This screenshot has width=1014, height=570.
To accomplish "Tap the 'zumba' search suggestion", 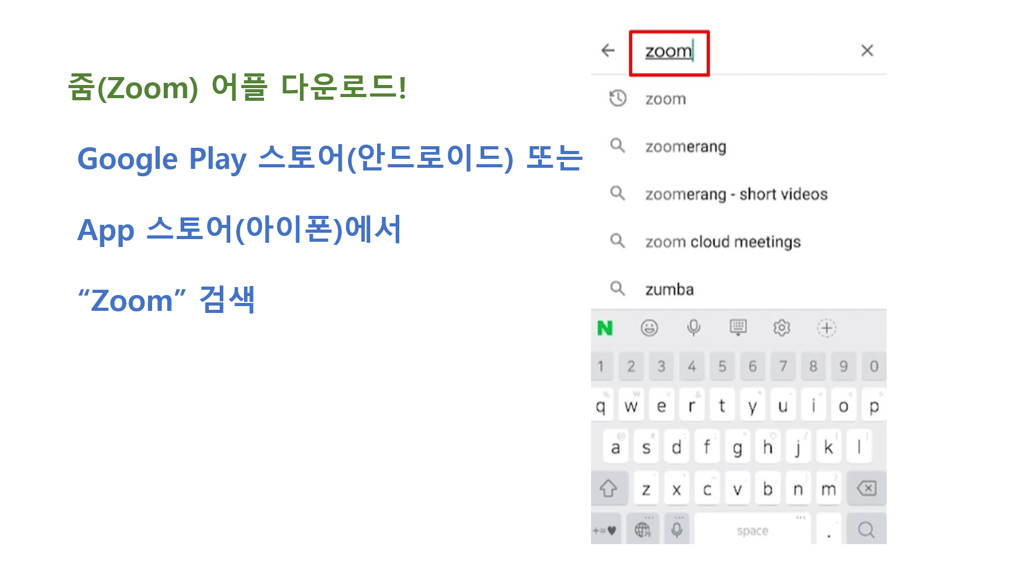I will coord(669,289).
